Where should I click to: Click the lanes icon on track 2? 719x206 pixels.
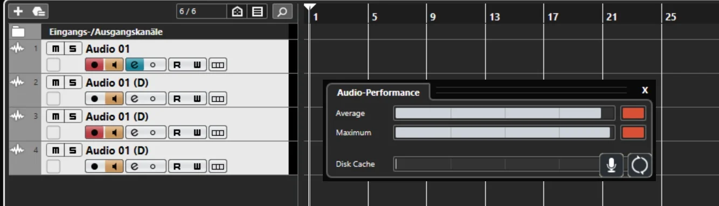[218, 99]
